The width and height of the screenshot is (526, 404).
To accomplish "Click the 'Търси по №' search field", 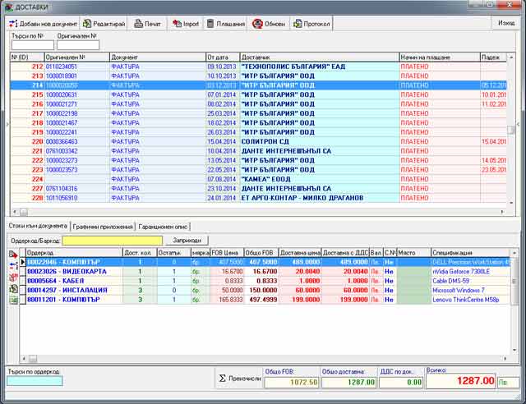I will 25,46.
